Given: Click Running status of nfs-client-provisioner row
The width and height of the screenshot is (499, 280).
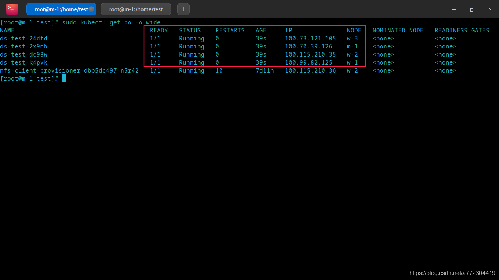Looking at the screenshot, I should [x=192, y=71].
